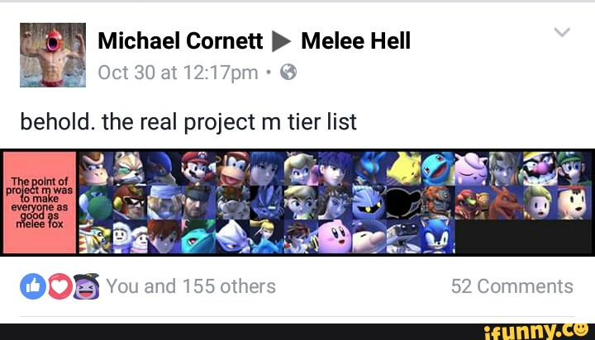The width and height of the screenshot is (595, 340).
Task: Select the Jigglypuff character icon
Action: [472, 168]
